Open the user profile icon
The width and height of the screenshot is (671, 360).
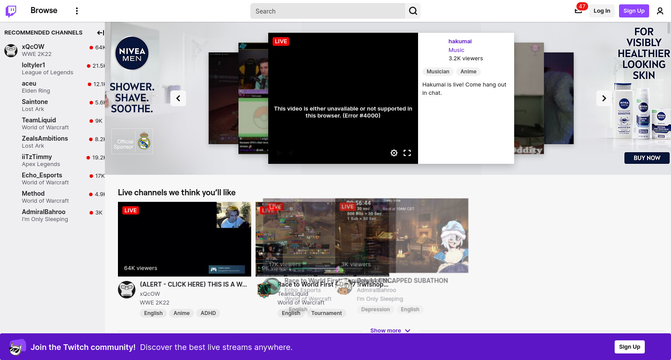[x=660, y=11]
